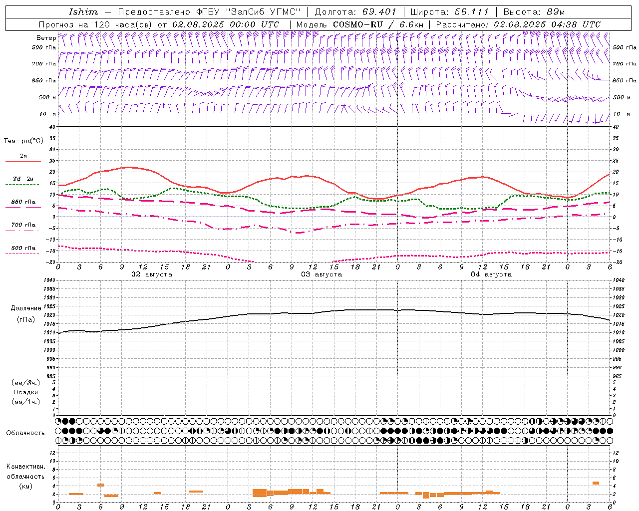Click the "(мм/1ч.)" precipitation unit label
639x511 pixels.
point(26,402)
